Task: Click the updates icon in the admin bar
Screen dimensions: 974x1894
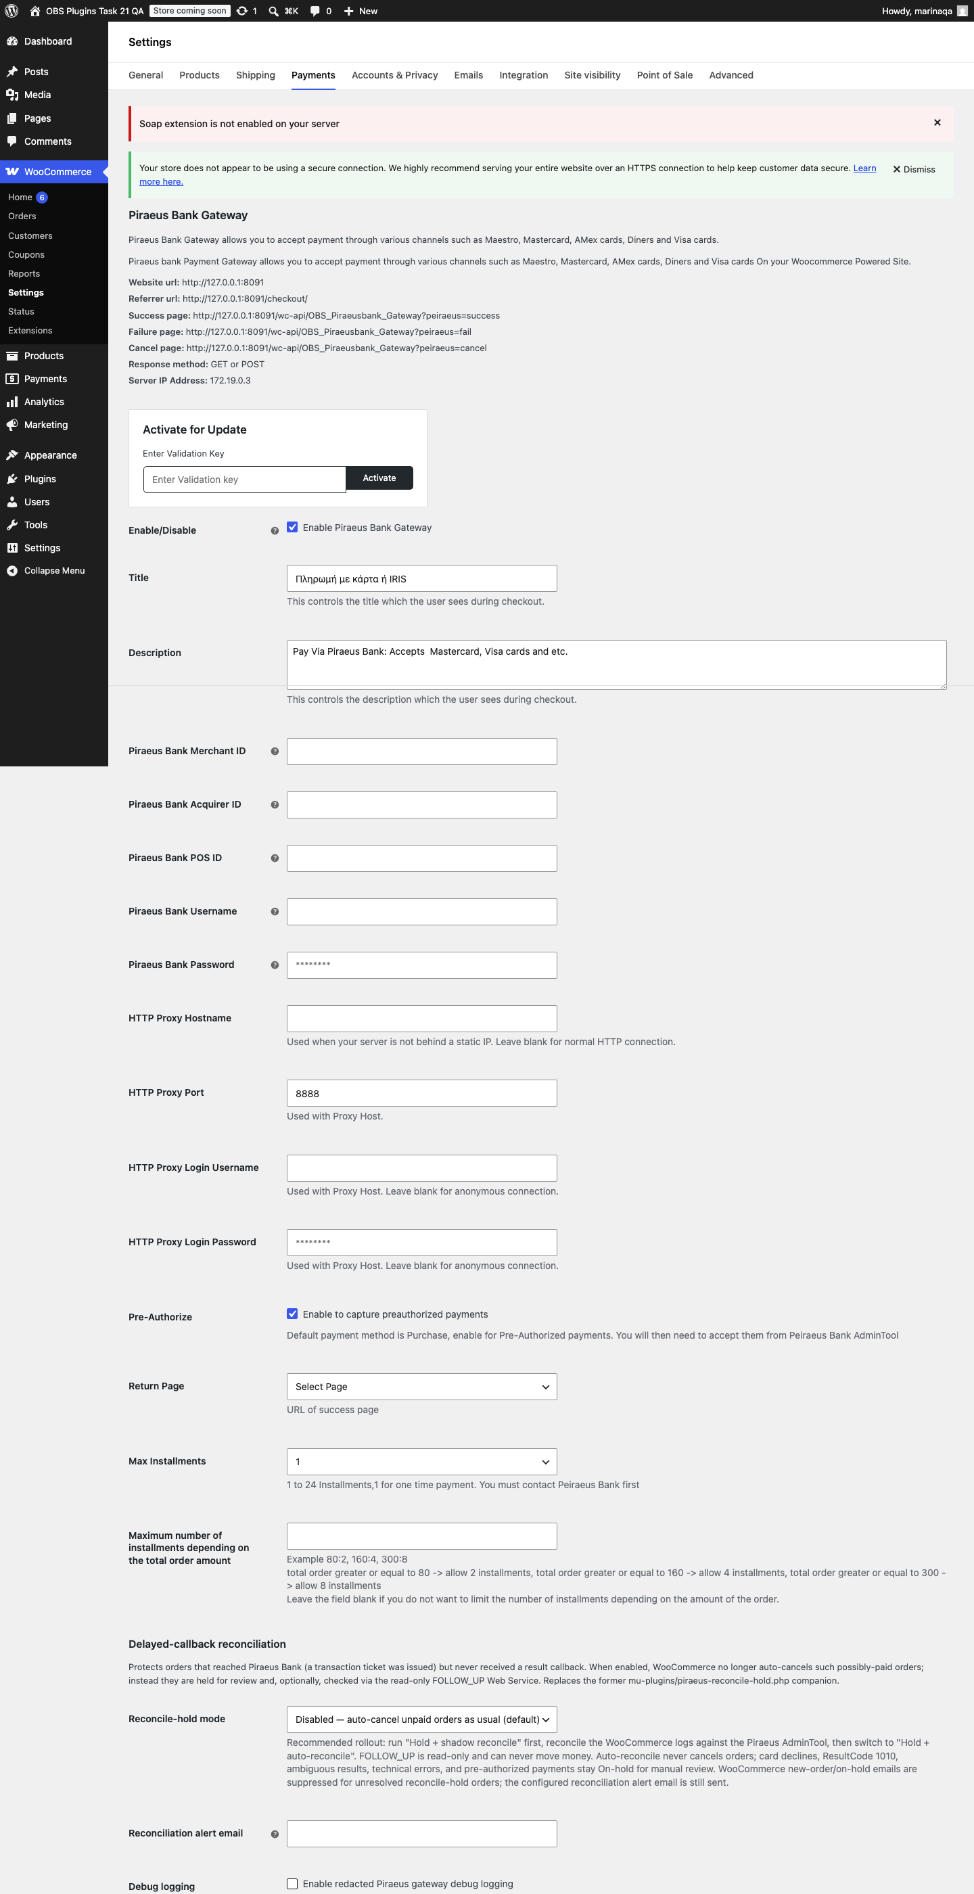Action: click(x=242, y=11)
